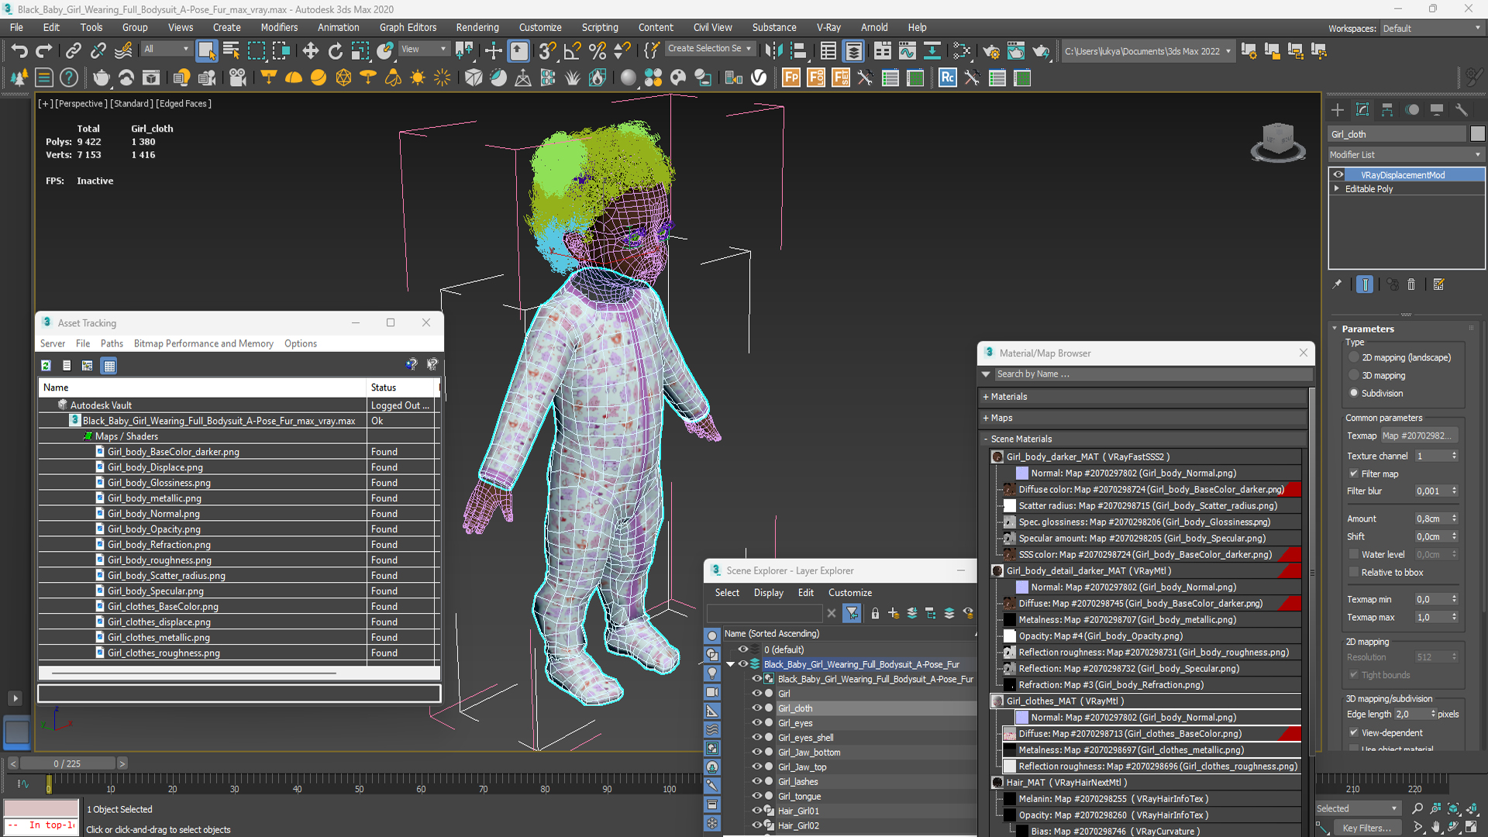Activate the Select Object tool
This screenshot has width=1488, height=837.
206,51
